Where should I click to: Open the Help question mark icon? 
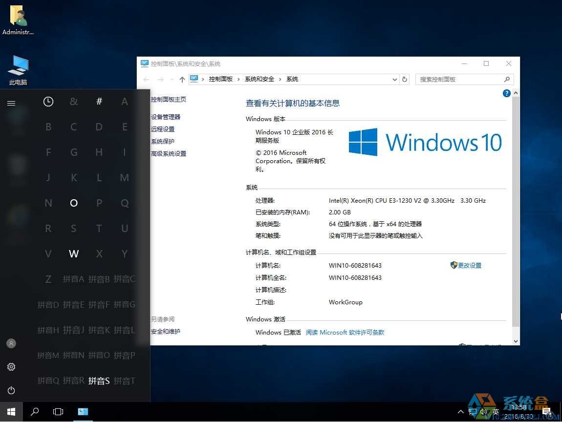coord(506,93)
